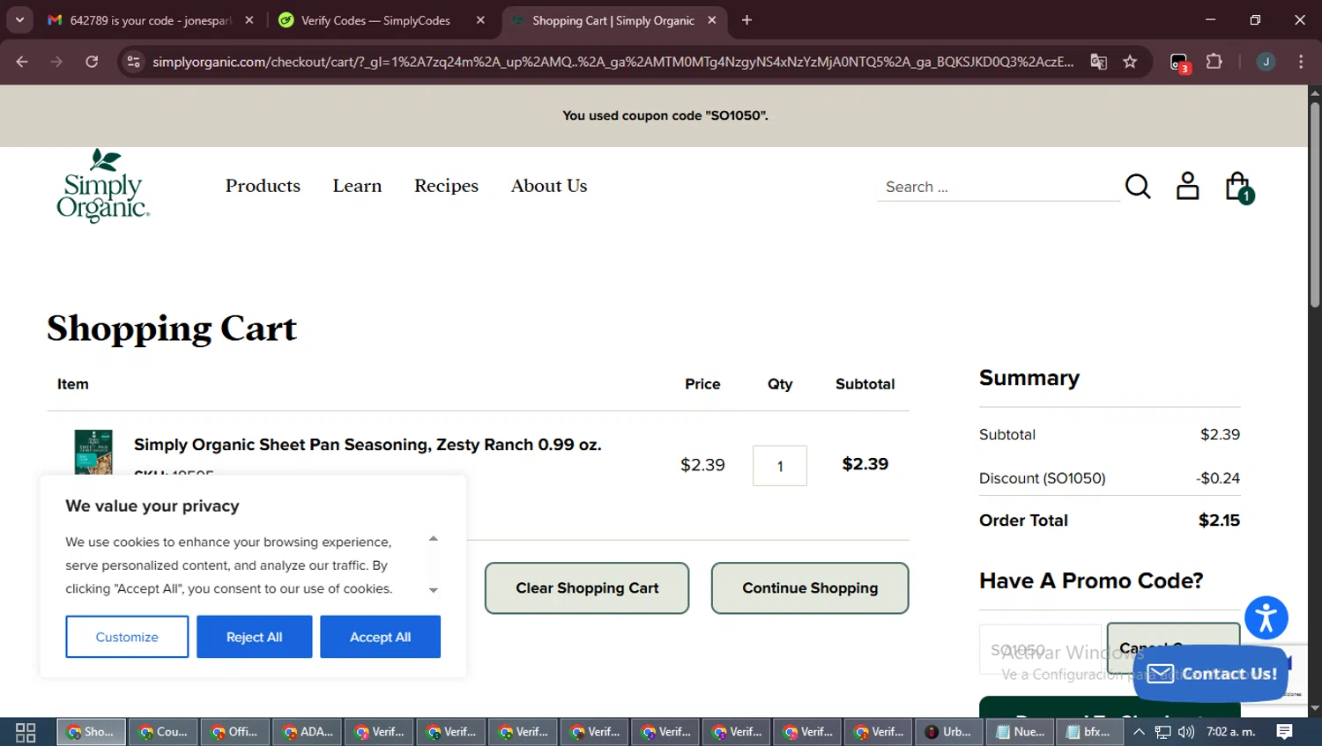Click the taskbar clock 7:02 a. m.

click(x=1230, y=732)
